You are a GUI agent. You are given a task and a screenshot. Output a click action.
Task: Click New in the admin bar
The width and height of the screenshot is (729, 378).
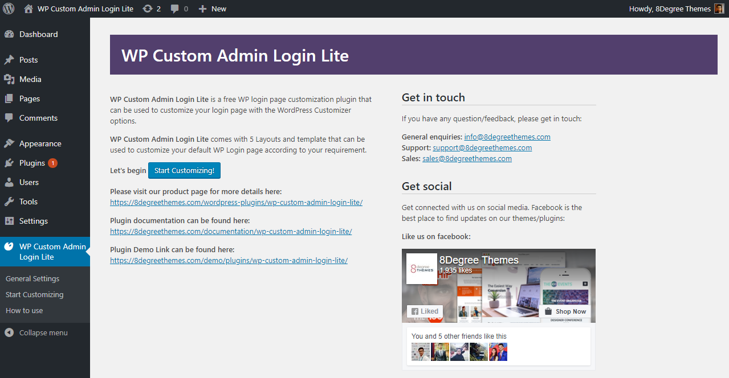pyautogui.click(x=219, y=9)
